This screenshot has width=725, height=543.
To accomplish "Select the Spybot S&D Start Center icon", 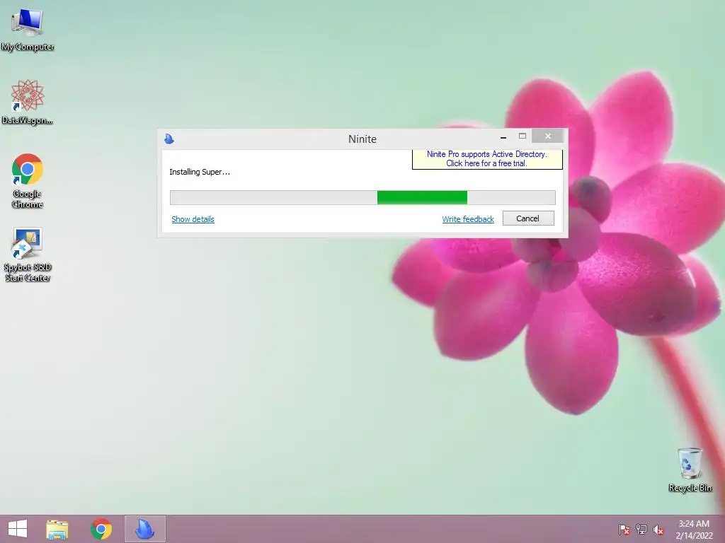I will click(28, 255).
